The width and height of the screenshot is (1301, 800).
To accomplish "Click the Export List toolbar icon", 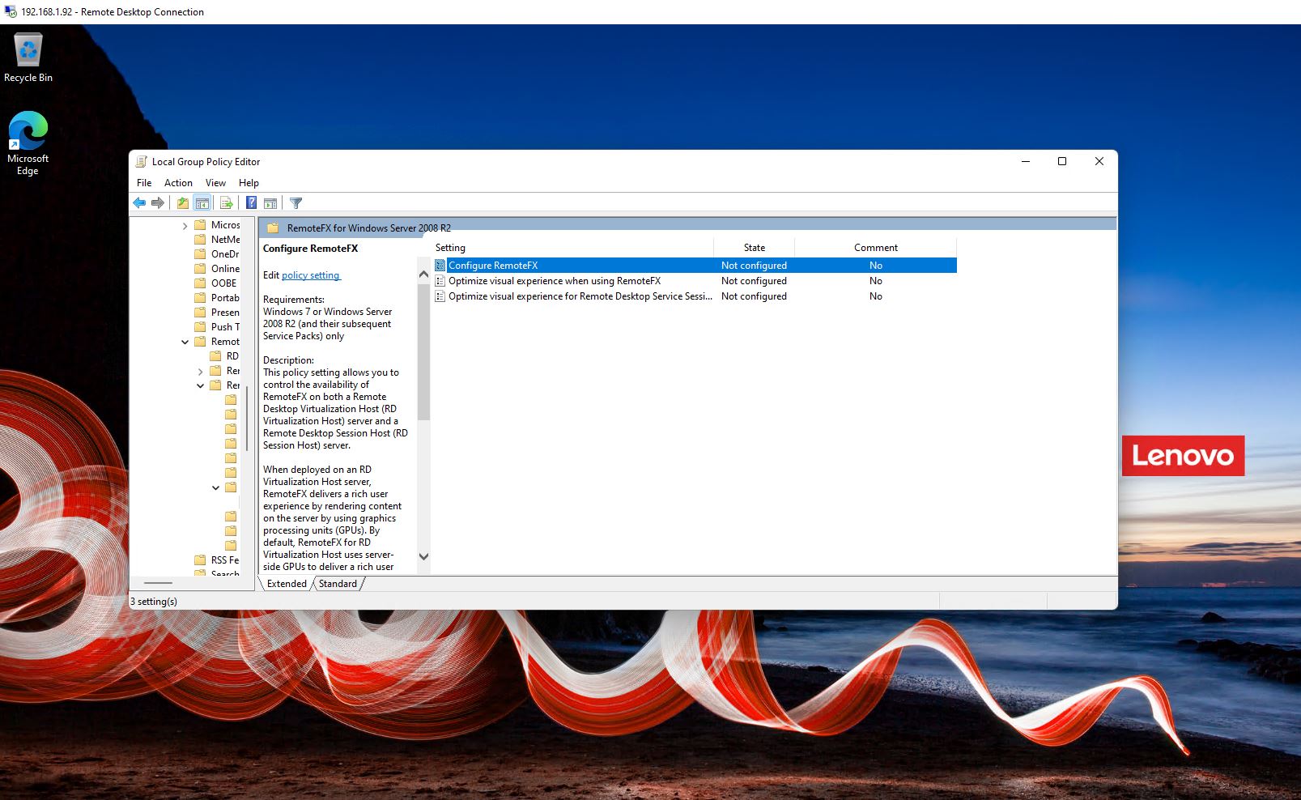I will point(227,203).
